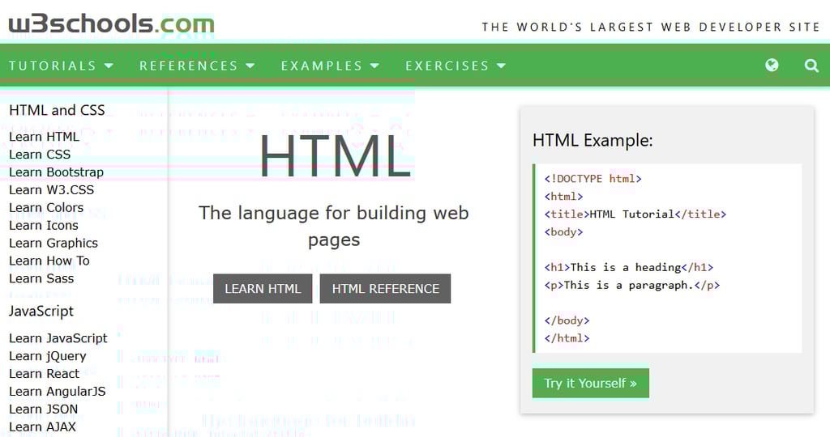Viewport: 830px width, 437px height.
Task: Expand the Examples dropdown menu
Action: (x=331, y=66)
